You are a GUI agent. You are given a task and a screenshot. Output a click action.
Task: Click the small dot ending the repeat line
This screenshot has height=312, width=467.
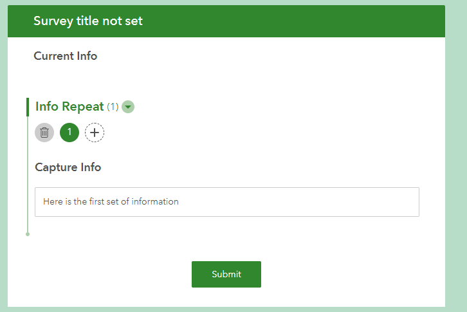pyautogui.click(x=28, y=234)
